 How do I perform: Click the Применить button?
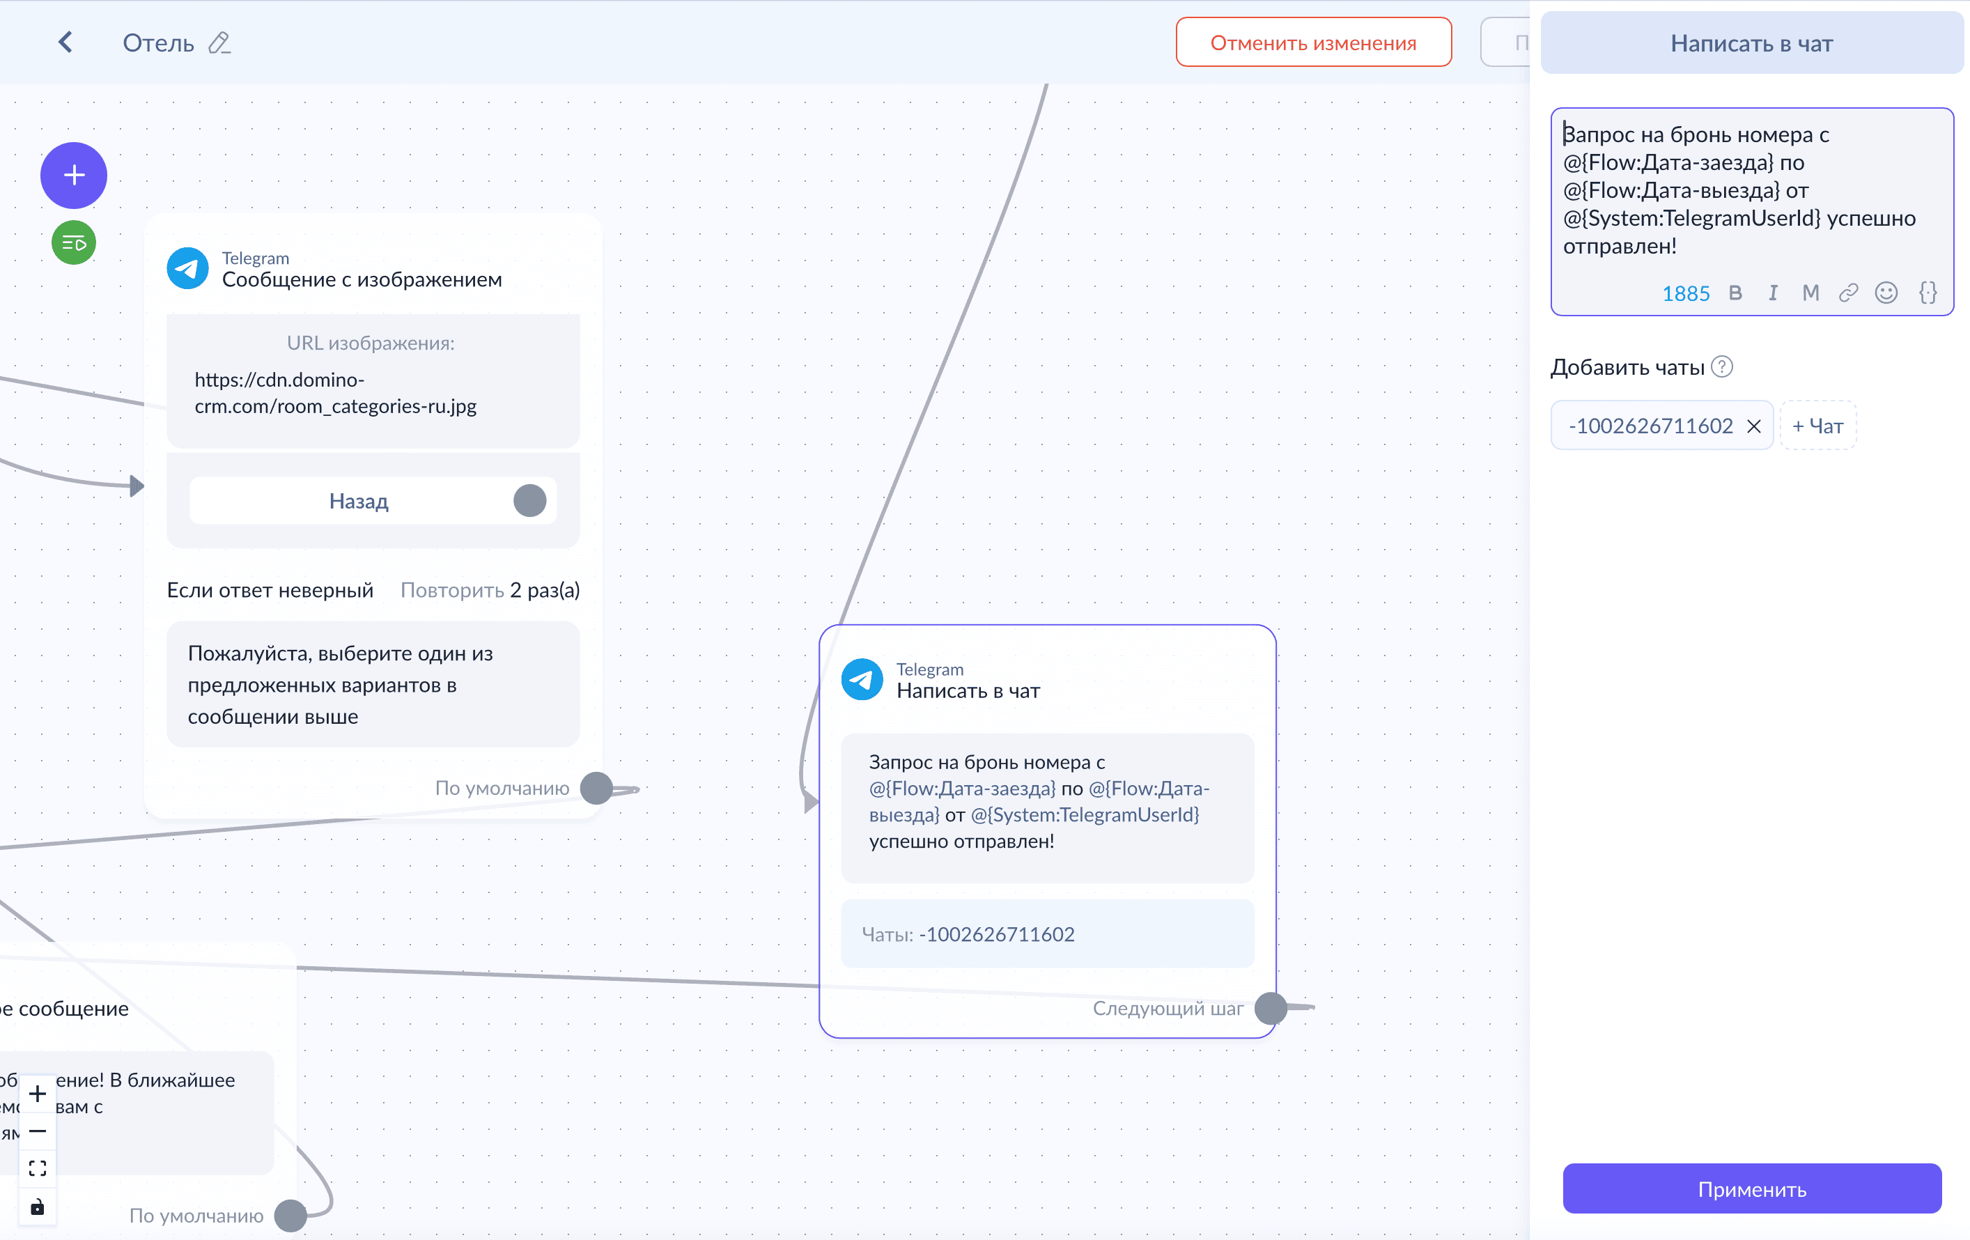(x=1753, y=1188)
